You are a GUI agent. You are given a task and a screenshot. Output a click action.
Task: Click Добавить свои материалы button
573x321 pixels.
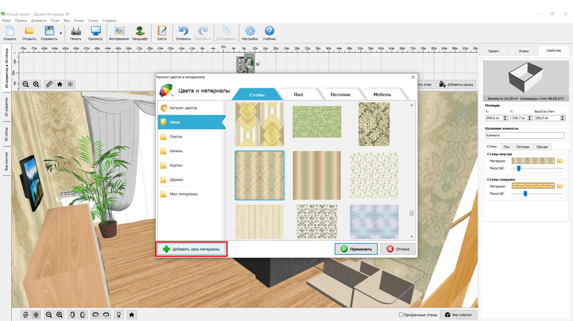pos(191,249)
